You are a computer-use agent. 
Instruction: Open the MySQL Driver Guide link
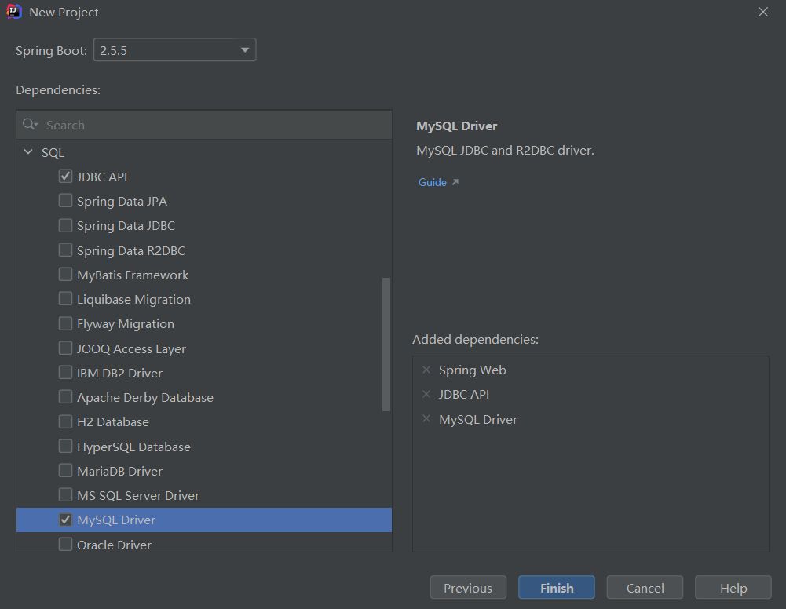coord(432,182)
